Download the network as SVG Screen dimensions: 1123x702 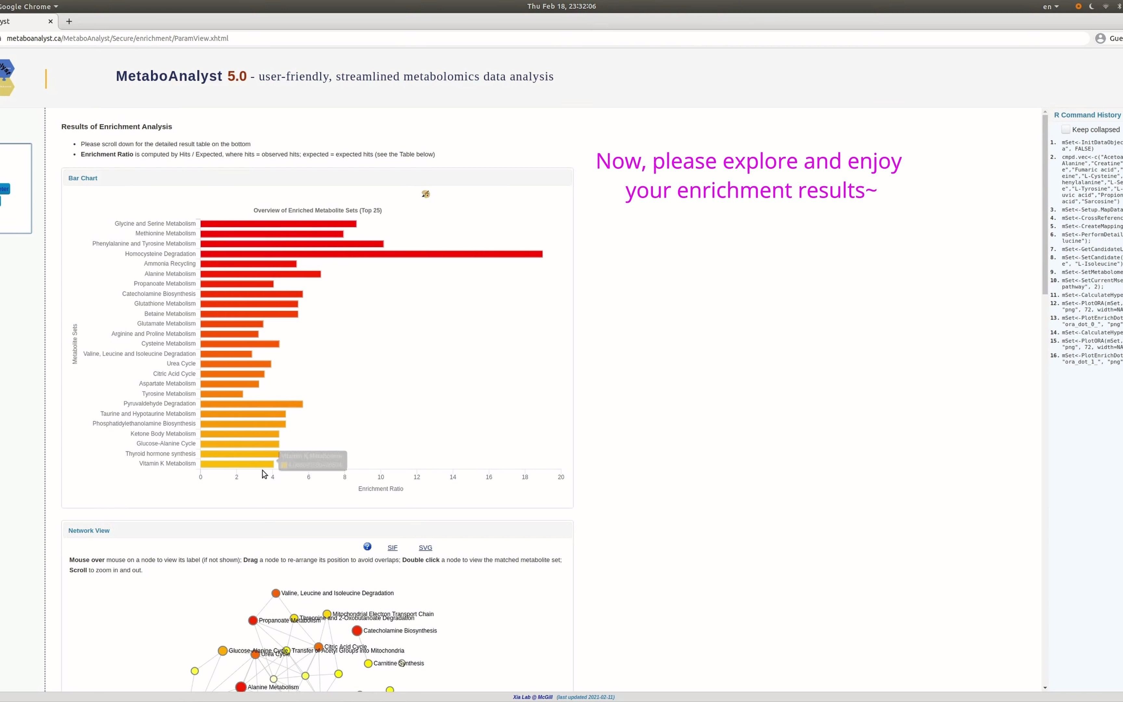click(425, 548)
